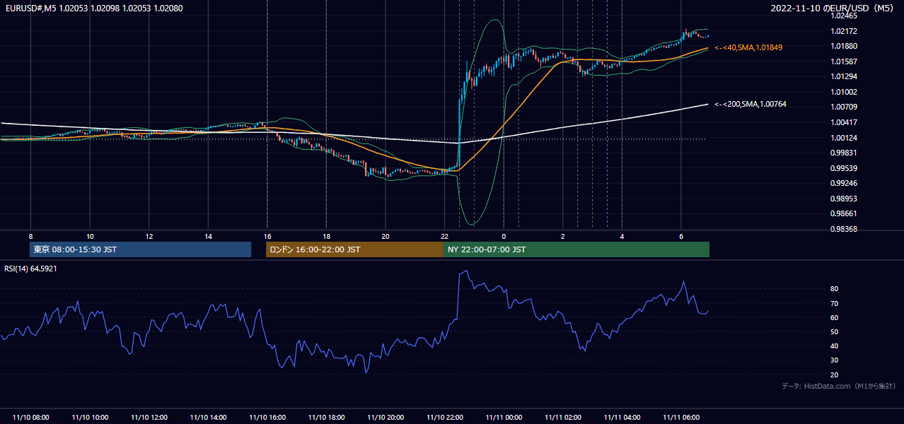Click the bottom date label 11/10 12:00

click(x=149, y=418)
